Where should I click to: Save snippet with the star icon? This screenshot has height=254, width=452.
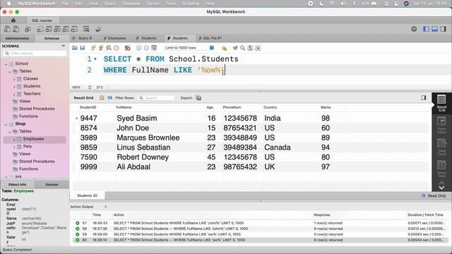point(225,48)
